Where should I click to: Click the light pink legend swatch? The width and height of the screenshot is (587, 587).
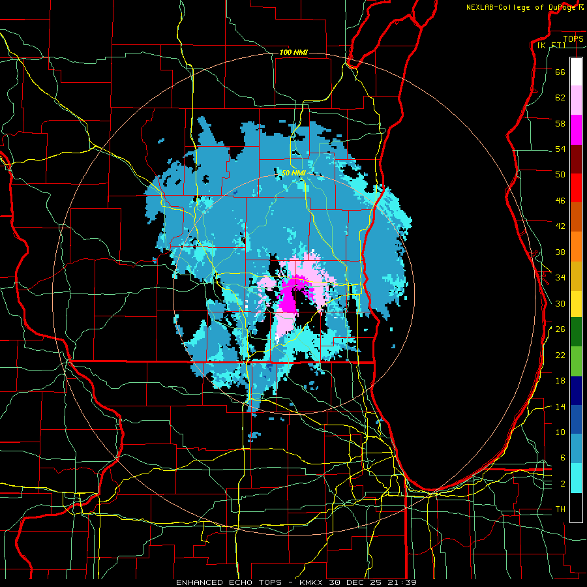pos(576,100)
